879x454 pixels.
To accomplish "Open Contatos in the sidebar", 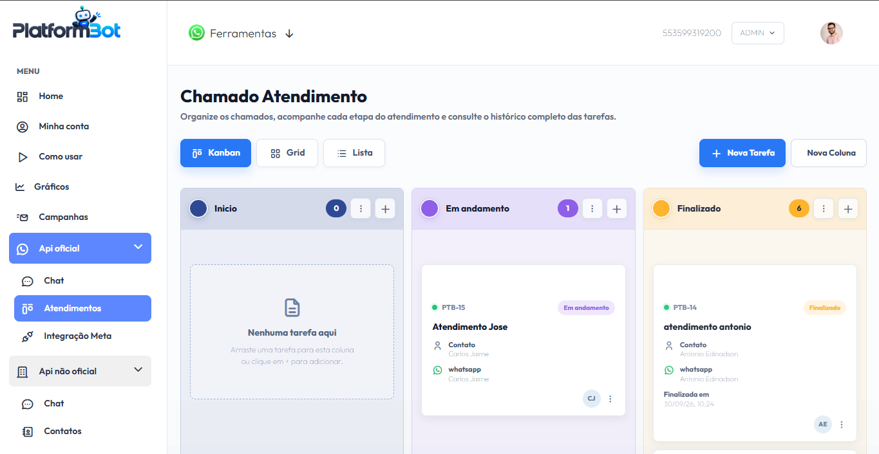I will point(62,431).
